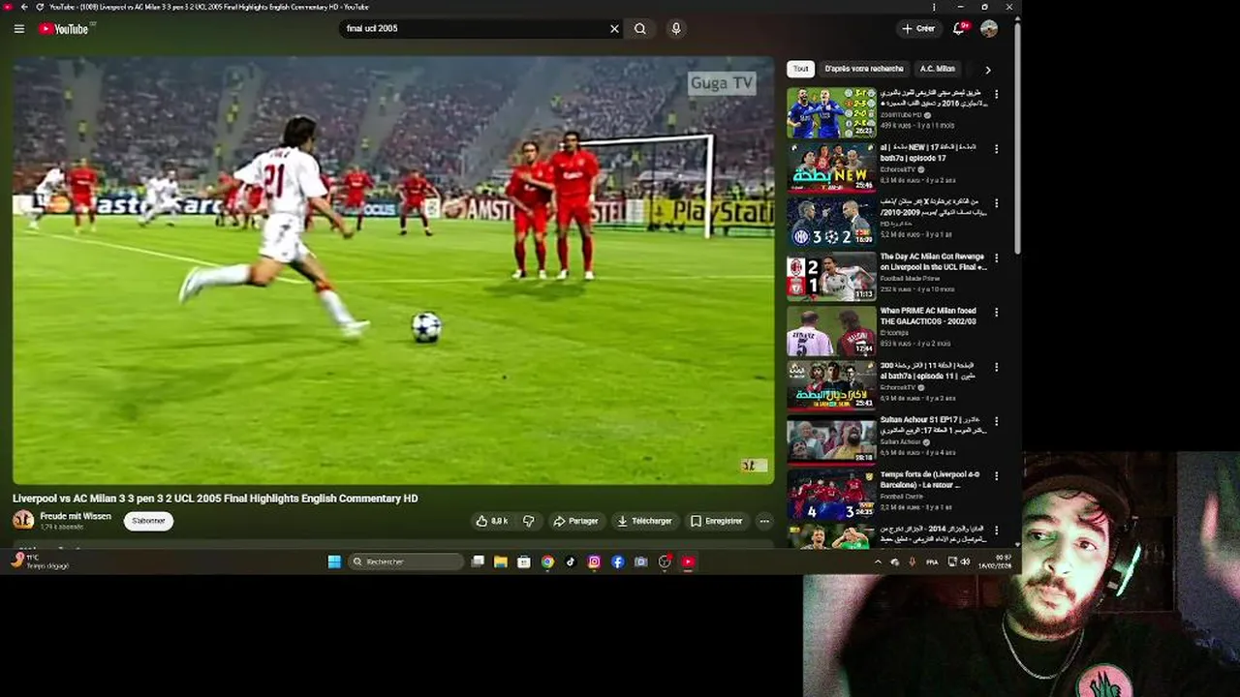Click title Temps forts de Liverpool 4-0 Barcelone
This screenshot has height=697, width=1240.
[930, 479]
